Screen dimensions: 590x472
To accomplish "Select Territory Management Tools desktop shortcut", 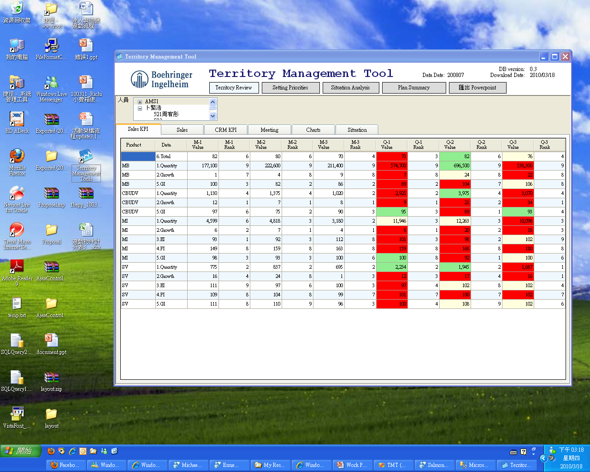I will pos(86,157).
